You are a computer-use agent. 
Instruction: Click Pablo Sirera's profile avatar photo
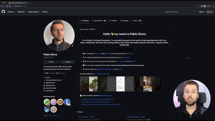[x=59, y=35]
